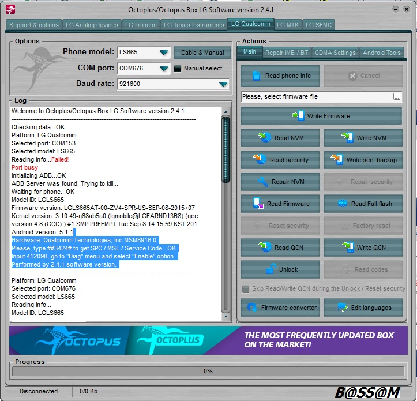Switch to LG Analog devices tab
Screen dimensions: 417x401
point(92,25)
